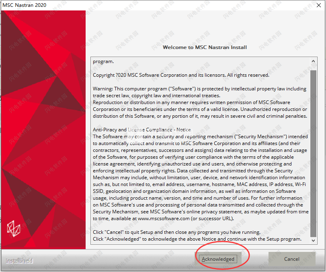The width and height of the screenshot is (326, 272).
Task: Click the scroll down arrow in notice text
Action: pyautogui.click(x=313, y=240)
